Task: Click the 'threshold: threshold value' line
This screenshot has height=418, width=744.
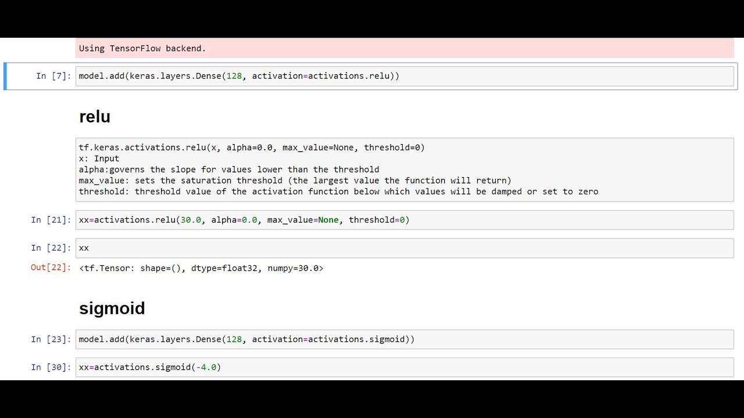Action: (x=338, y=192)
